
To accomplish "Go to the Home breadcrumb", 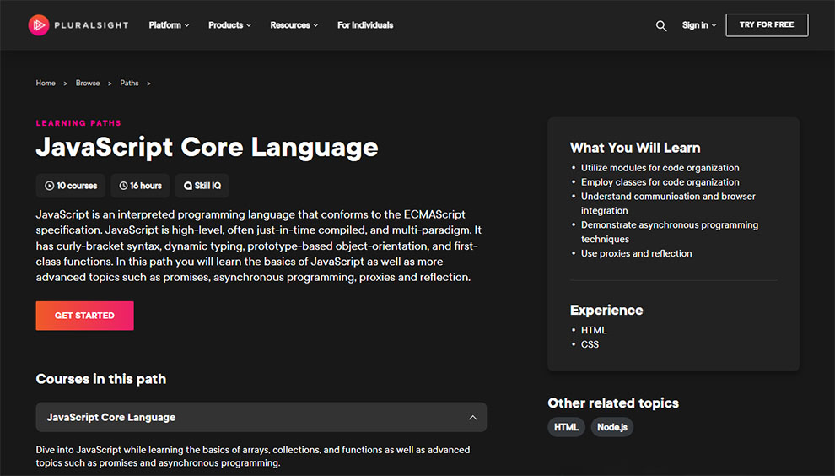I will (x=46, y=84).
